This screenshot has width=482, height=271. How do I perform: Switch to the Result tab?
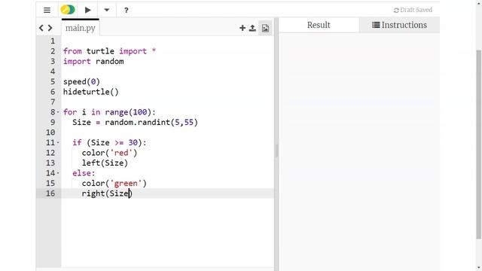(319, 25)
